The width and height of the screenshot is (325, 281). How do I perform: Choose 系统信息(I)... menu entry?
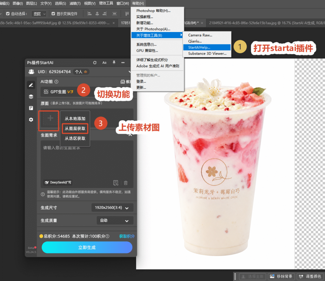click(157, 44)
